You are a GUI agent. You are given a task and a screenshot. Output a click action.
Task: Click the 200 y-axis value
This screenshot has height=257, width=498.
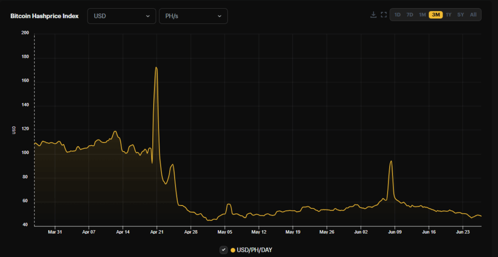(x=25, y=33)
